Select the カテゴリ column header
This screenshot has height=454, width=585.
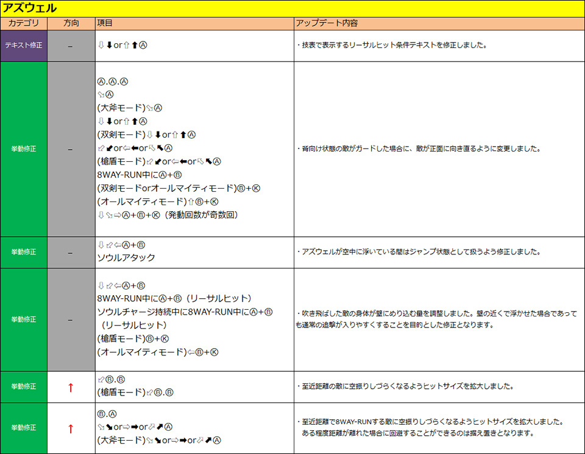pos(24,23)
